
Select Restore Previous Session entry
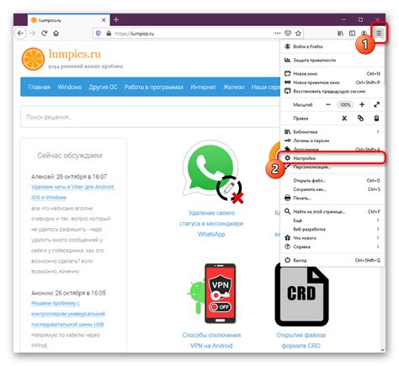click(332, 92)
